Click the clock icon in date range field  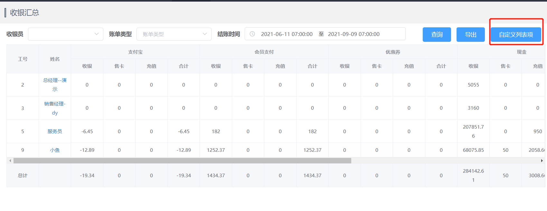[x=252, y=34]
